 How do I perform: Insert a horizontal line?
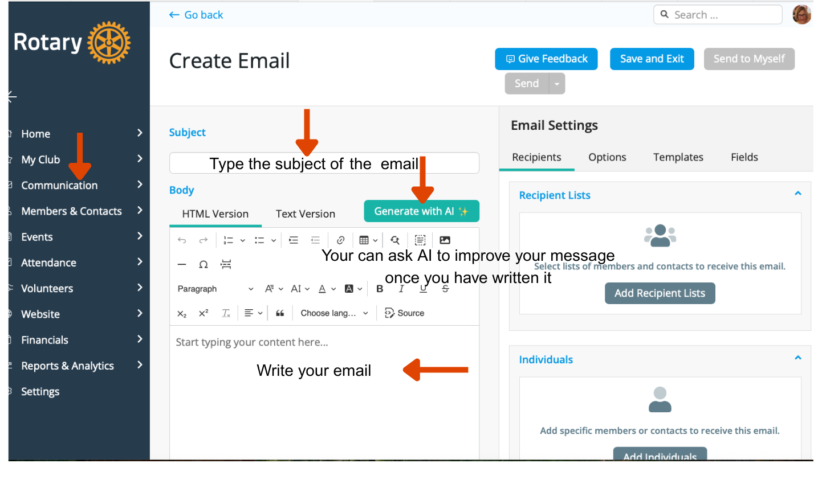click(x=182, y=264)
